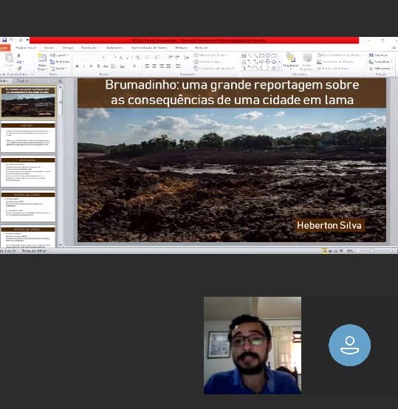The height and width of the screenshot is (409, 398).
Task: Select the Format Painter brush icon
Action: point(19,68)
